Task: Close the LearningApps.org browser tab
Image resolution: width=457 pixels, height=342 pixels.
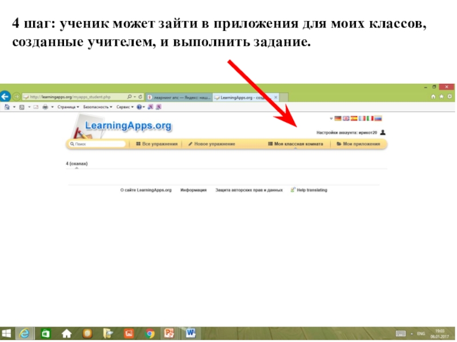Action: 276,97
